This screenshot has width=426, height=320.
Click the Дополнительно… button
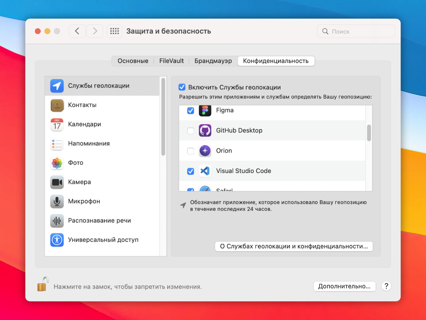344,286
